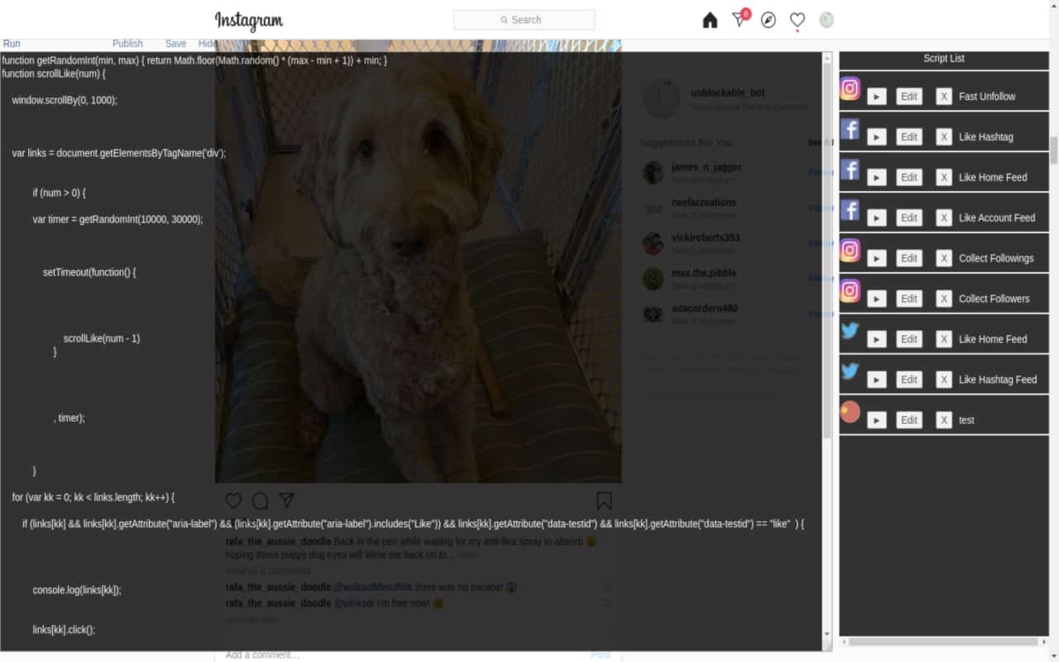Click the console.log(links[kk]) code line

77,590
